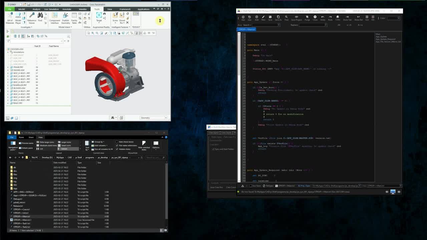This screenshot has height=240, width=427.
Task: Open the Search field dropdown in editor
Action: (x=279, y=25)
